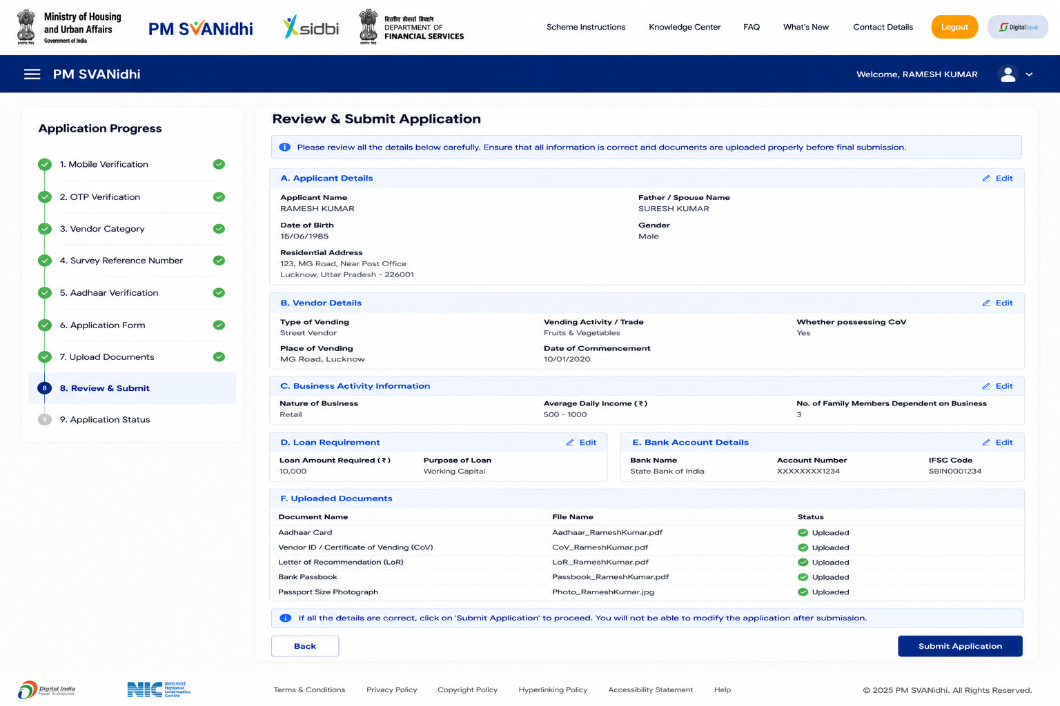Viewport: 1060px width, 706px height.
Task: Open Copyright Policy footer link
Action: coord(467,690)
